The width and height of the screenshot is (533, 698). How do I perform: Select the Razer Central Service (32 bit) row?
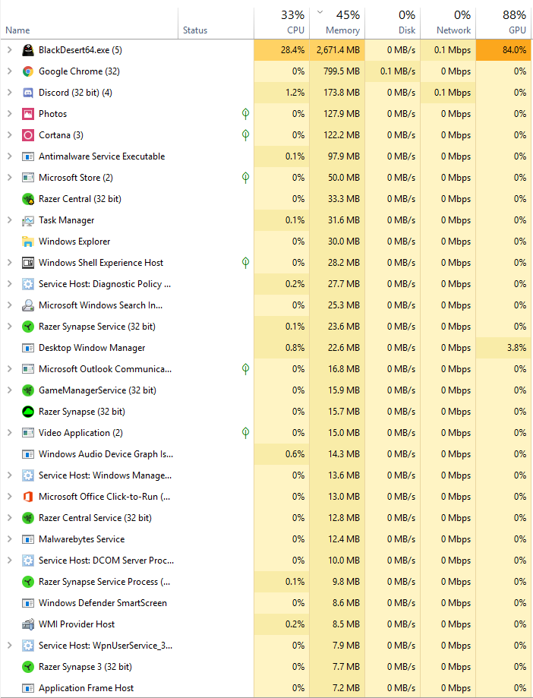click(266, 518)
